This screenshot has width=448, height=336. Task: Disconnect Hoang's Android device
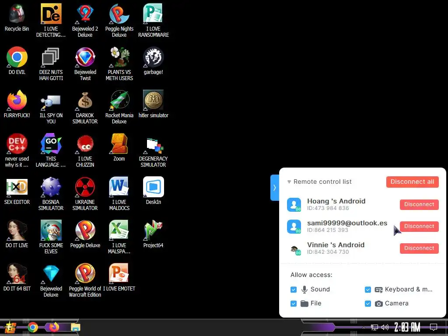419,204
